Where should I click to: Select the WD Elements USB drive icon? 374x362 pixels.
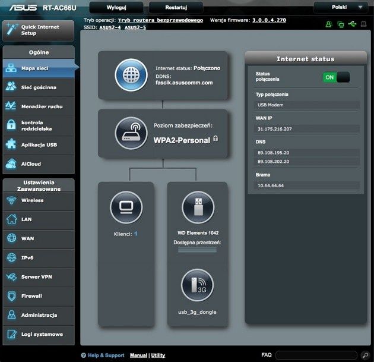[x=198, y=207]
